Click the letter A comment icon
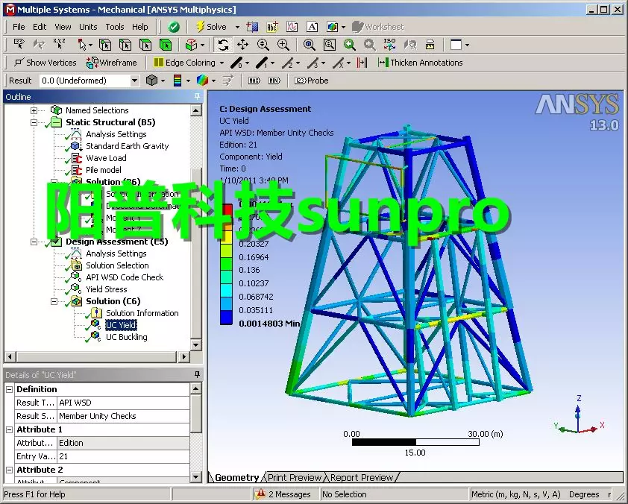Viewport: 628px width, 504px height. (312, 27)
